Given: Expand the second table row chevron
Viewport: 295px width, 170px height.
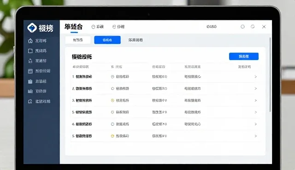Looking at the screenshot, I should 256,89.
